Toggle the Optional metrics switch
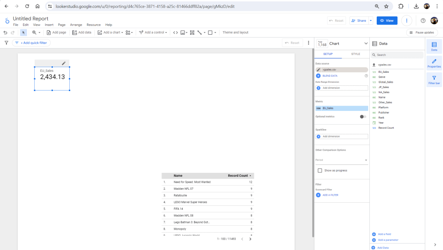This screenshot has height=250, width=443. (363, 117)
